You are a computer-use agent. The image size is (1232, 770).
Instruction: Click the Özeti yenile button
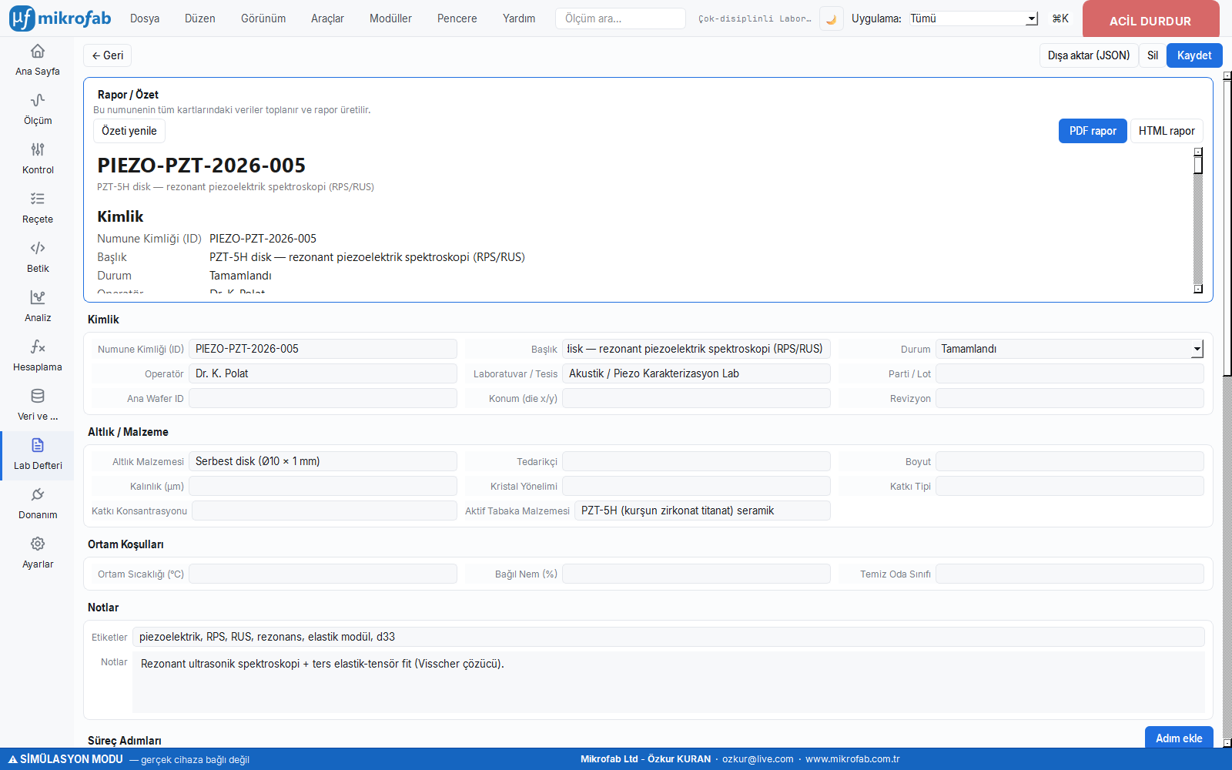tap(129, 131)
